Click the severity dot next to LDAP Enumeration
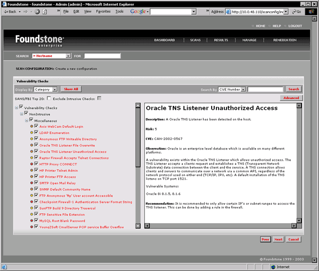 coord(32,133)
